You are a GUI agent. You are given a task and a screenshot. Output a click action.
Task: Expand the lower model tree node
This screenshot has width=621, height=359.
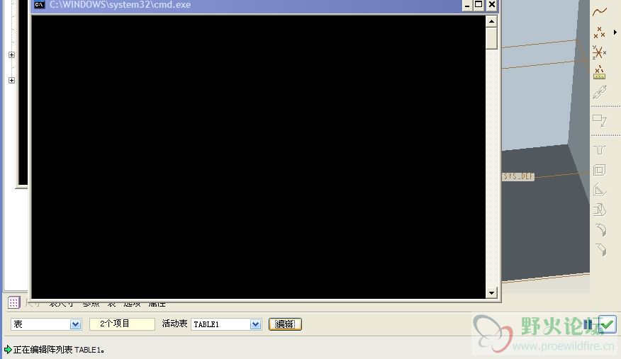click(x=12, y=80)
